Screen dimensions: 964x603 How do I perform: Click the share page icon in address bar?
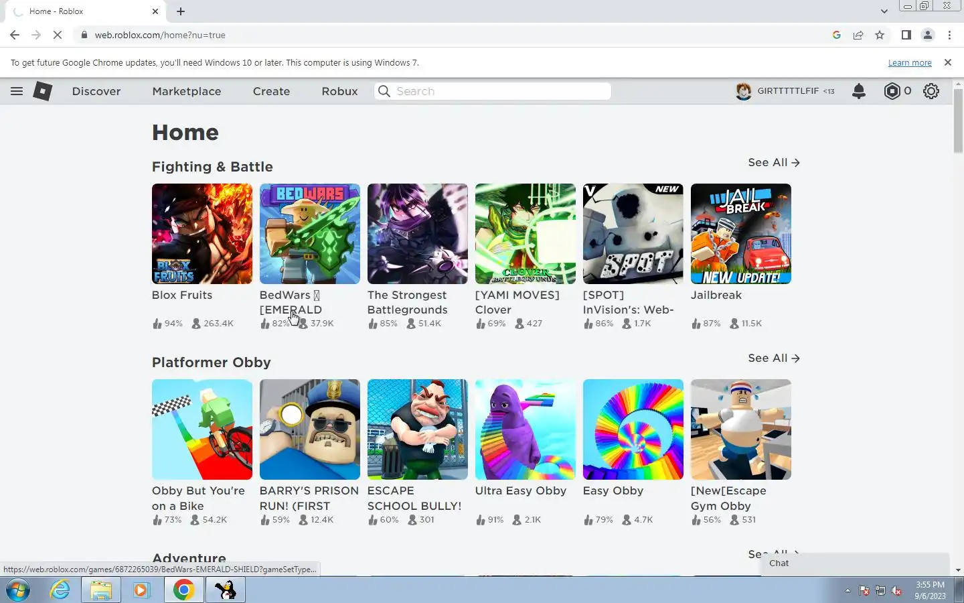pyautogui.click(x=858, y=35)
